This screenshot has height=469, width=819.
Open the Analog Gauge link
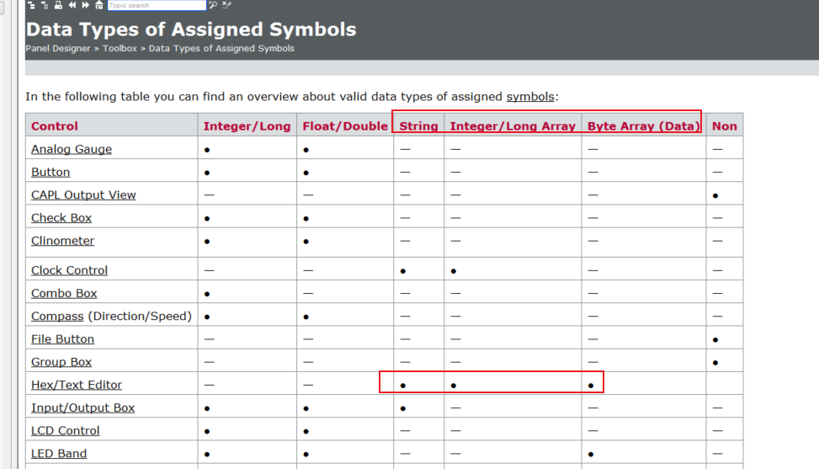(x=72, y=149)
